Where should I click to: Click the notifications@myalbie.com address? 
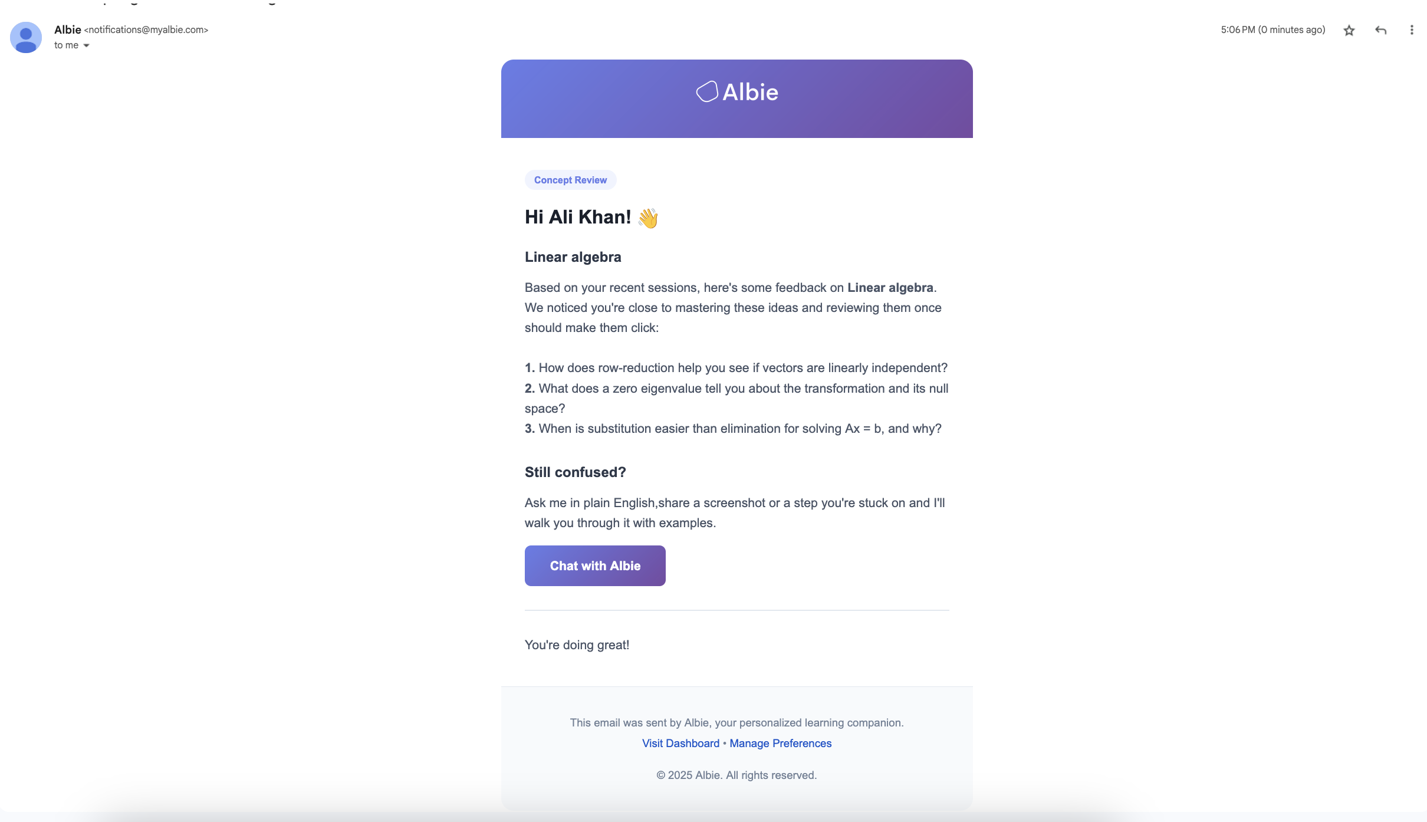coord(146,29)
